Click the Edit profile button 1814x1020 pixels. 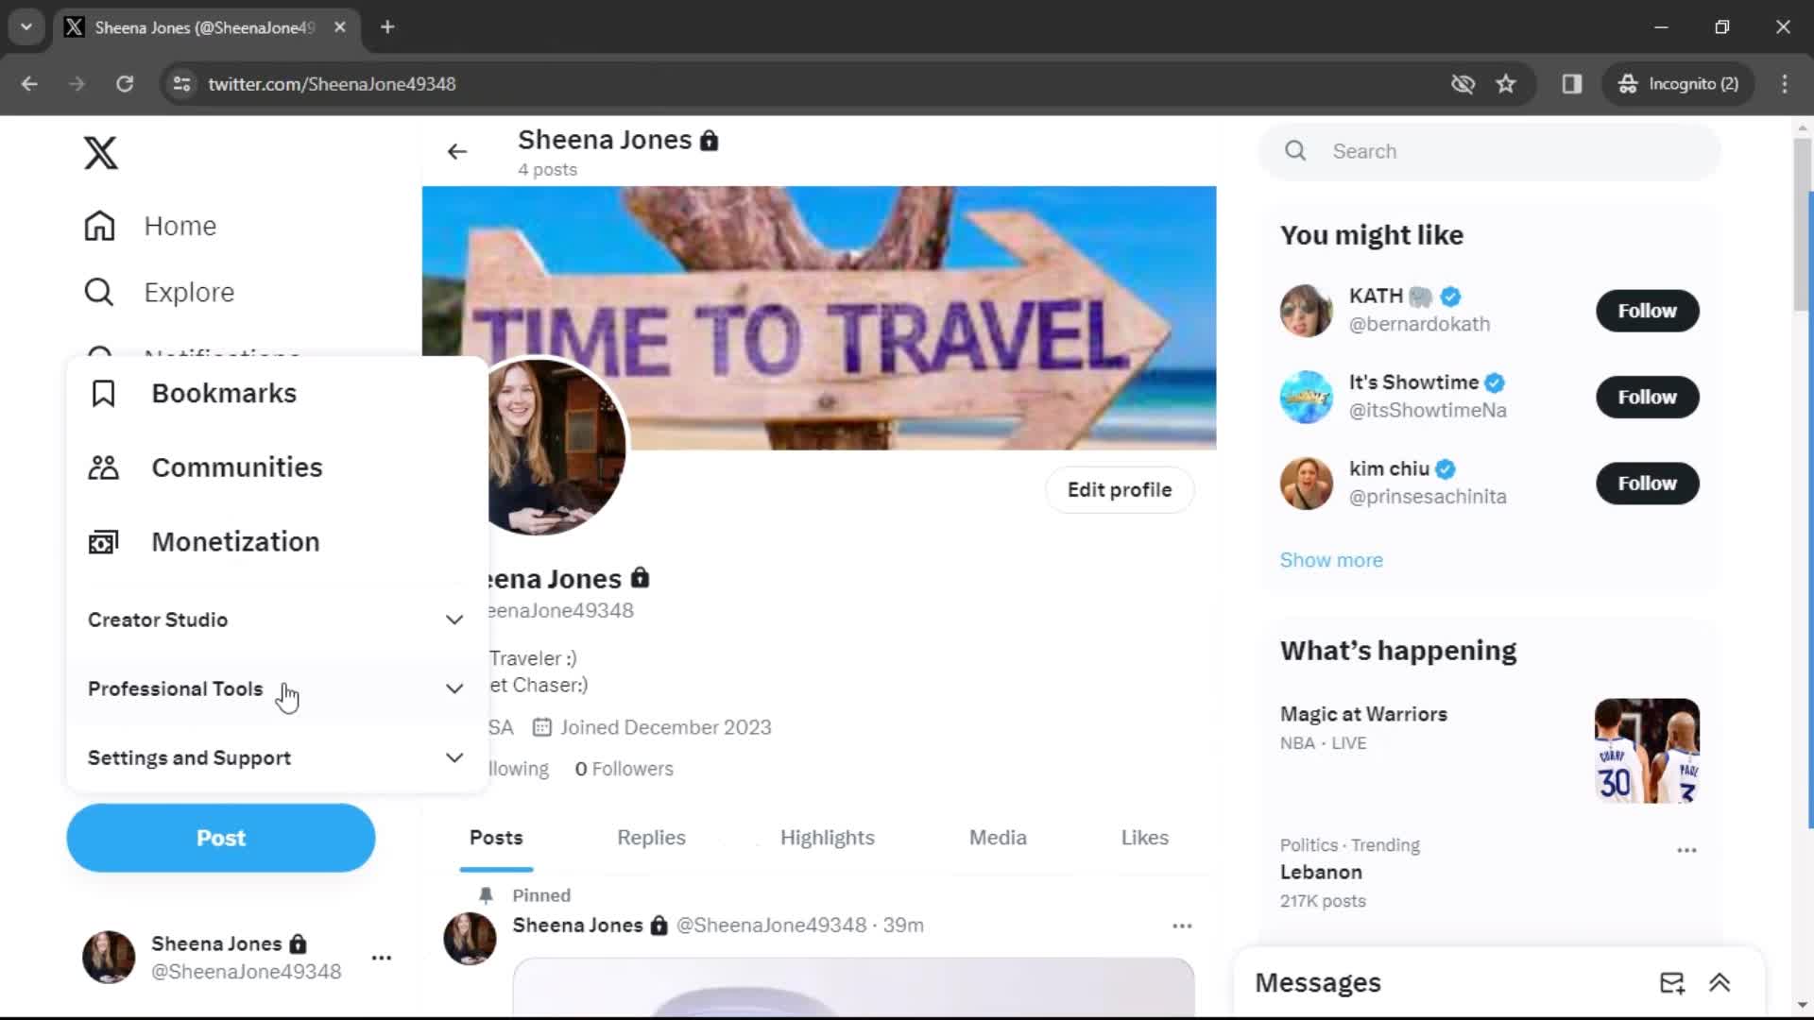[1119, 489]
